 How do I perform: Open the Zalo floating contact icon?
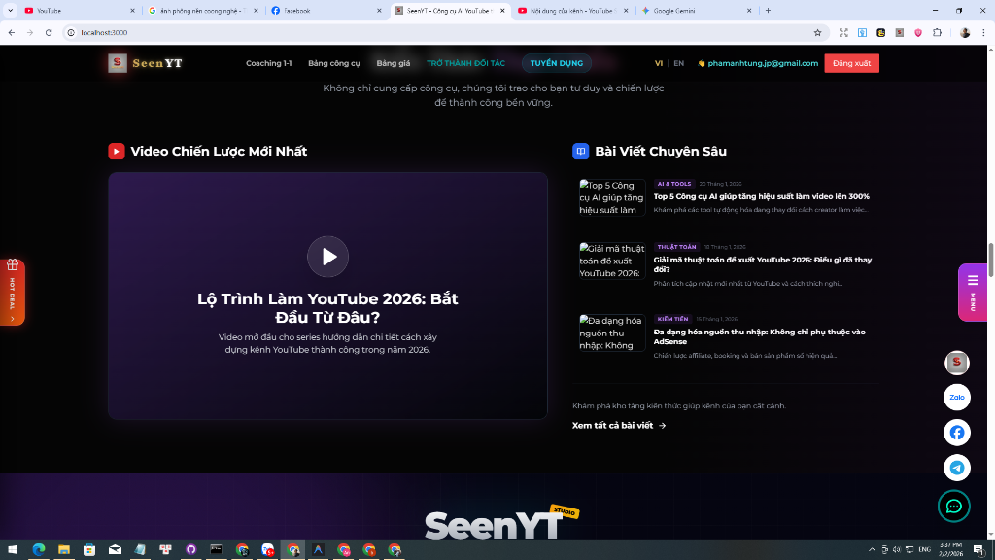957,397
